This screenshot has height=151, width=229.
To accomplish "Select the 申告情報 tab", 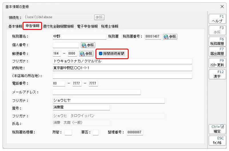I will [x=32, y=26].
